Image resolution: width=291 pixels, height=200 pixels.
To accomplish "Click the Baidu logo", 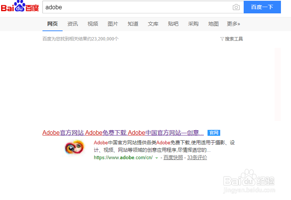I will click(x=20, y=6).
